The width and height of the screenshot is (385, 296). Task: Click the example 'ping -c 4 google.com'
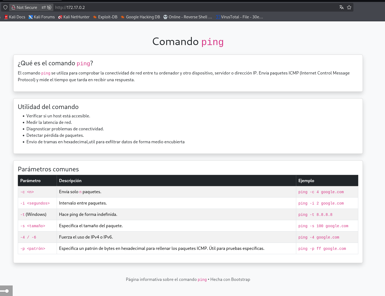click(x=321, y=192)
